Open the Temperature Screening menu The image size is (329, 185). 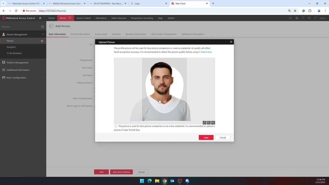pos(142,18)
